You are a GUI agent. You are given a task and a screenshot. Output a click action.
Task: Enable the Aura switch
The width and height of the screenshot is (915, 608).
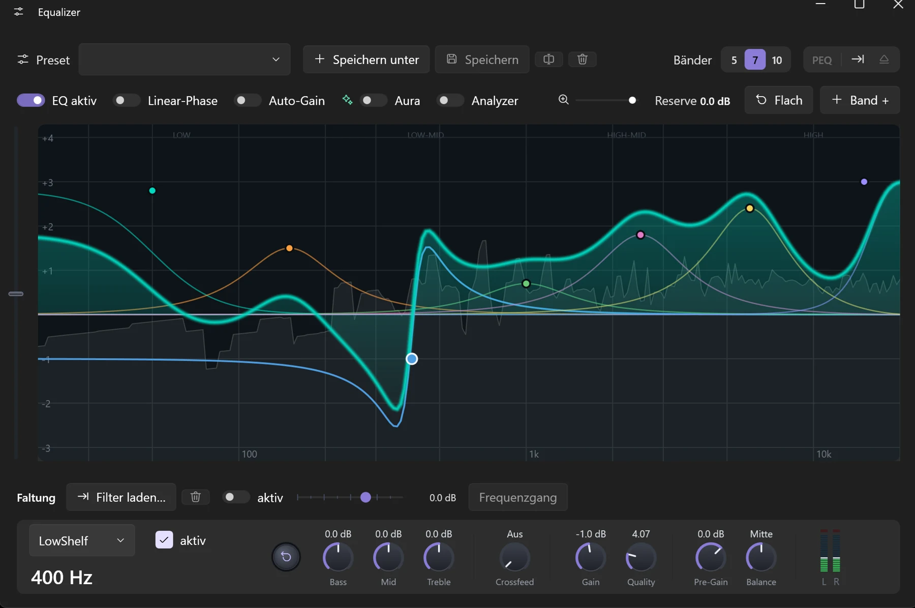coord(374,100)
